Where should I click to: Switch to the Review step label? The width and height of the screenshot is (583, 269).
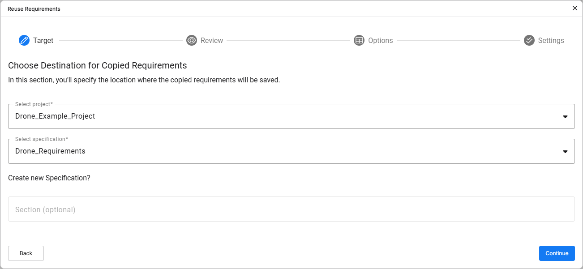(x=211, y=40)
